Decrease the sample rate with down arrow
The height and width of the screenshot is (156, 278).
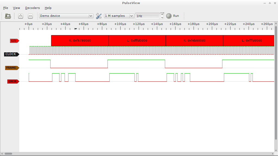(162, 18)
